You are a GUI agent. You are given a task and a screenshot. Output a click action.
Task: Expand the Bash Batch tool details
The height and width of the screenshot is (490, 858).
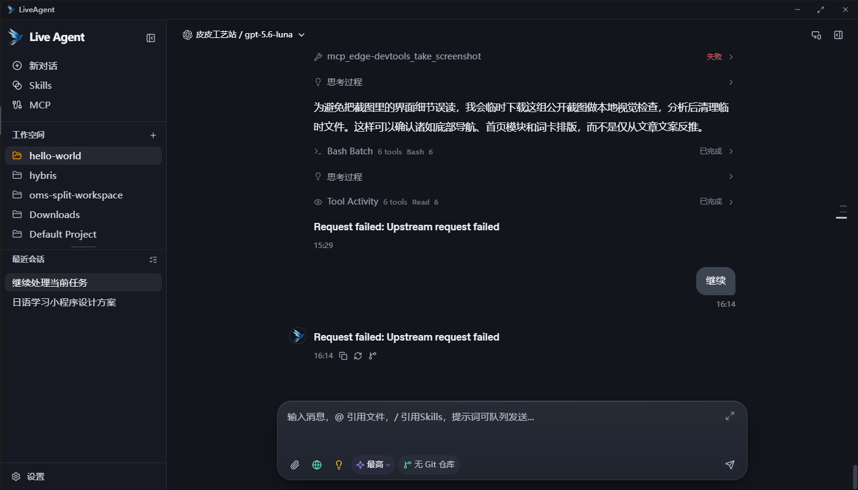coord(524,151)
